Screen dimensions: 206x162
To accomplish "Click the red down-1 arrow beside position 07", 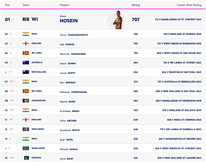I will (11, 82).
